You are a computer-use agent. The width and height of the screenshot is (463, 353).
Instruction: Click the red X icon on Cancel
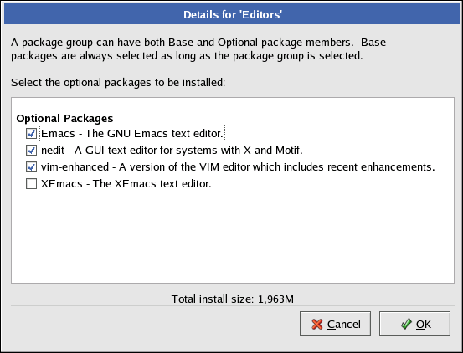pyautogui.click(x=317, y=324)
